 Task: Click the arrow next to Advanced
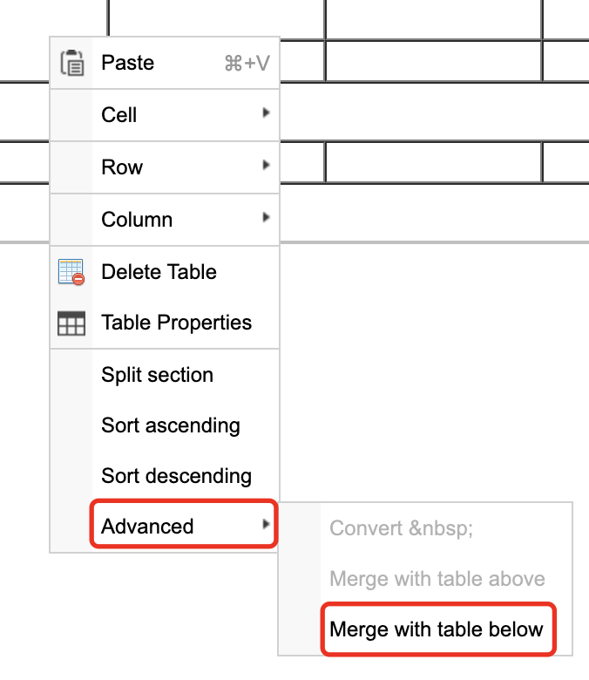coord(266,526)
